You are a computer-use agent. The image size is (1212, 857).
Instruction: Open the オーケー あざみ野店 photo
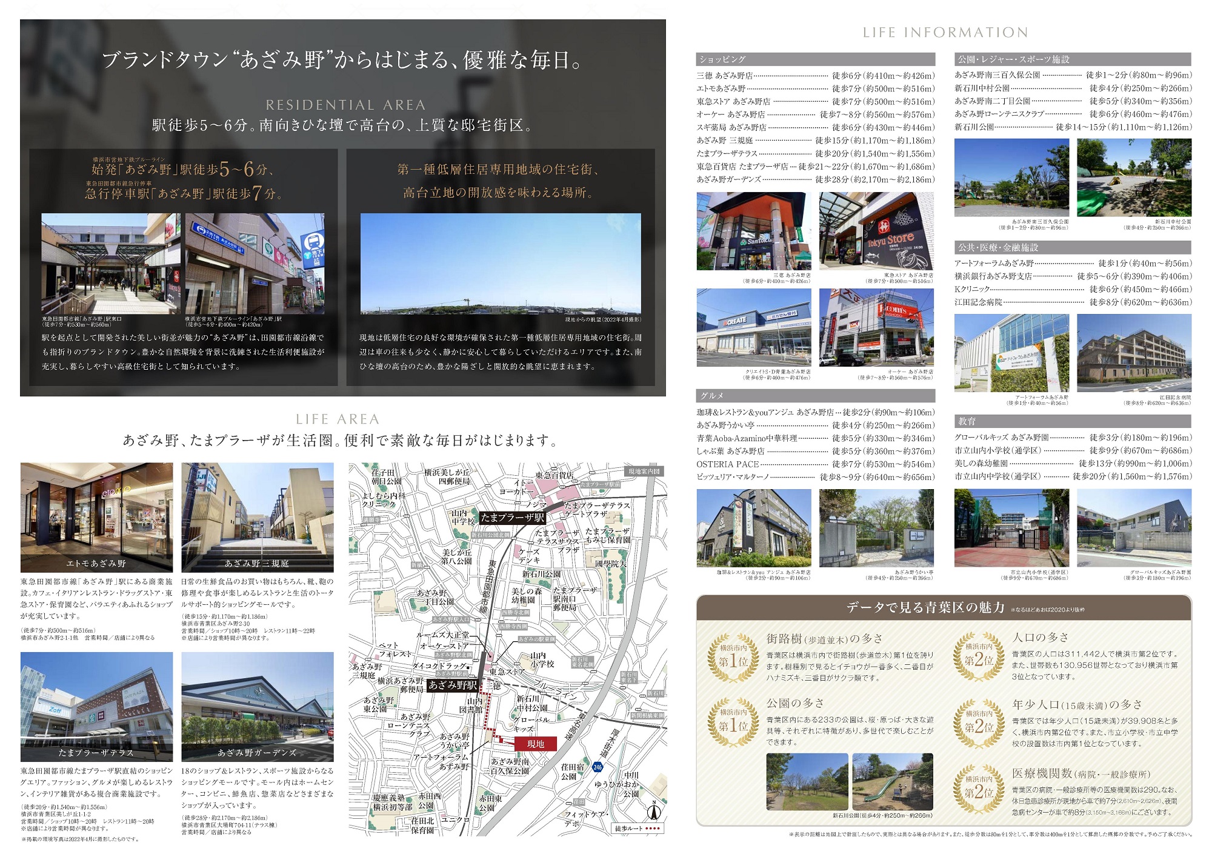pos(876,328)
